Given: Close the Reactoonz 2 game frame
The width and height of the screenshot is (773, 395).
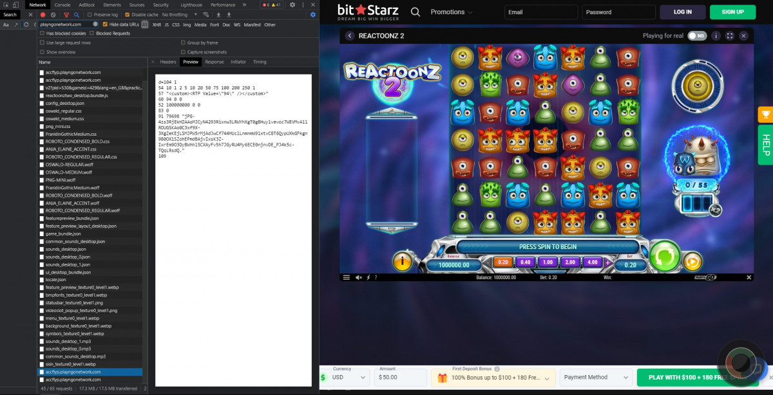Looking at the screenshot, I should click(744, 36).
